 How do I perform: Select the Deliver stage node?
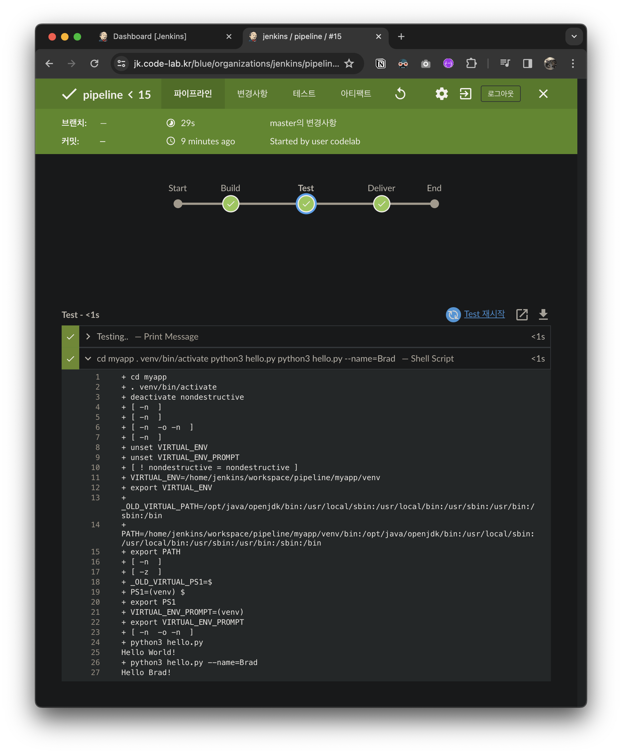coord(381,204)
